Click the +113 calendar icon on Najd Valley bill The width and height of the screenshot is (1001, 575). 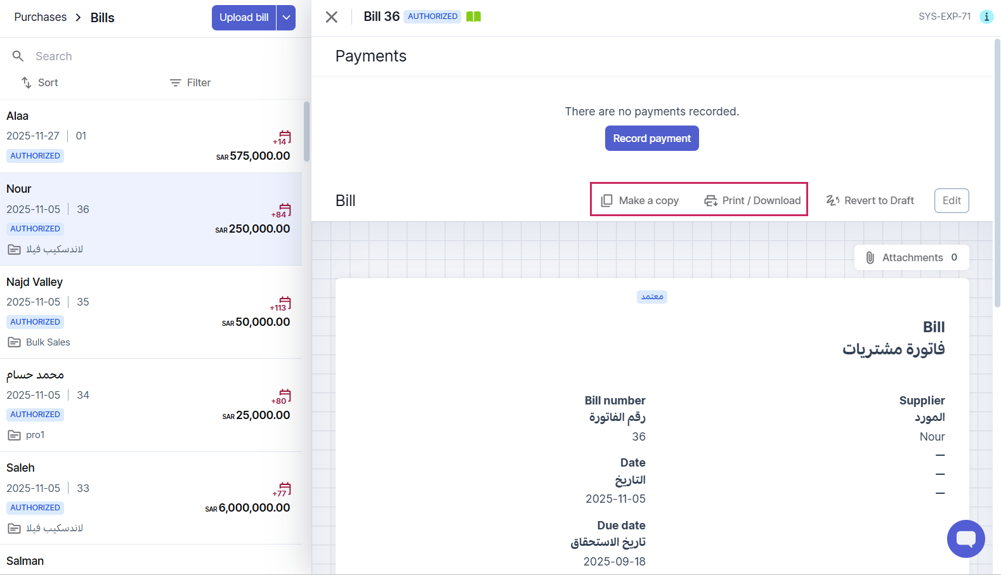point(284,304)
